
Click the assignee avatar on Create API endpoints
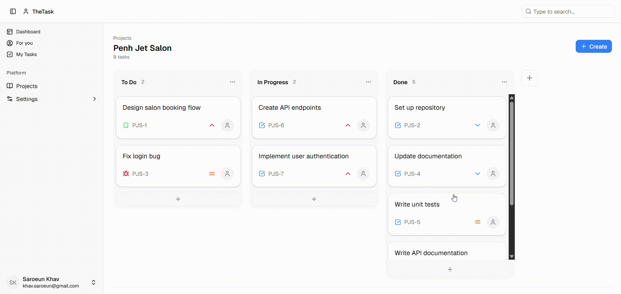pyautogui.click(x=363, y=125)
